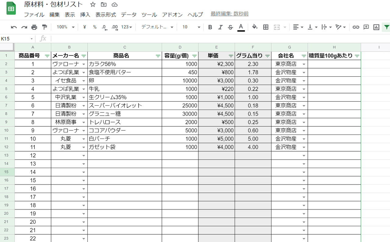Open the text color picker
Screen dimensions: 390x242
[240, 27]
